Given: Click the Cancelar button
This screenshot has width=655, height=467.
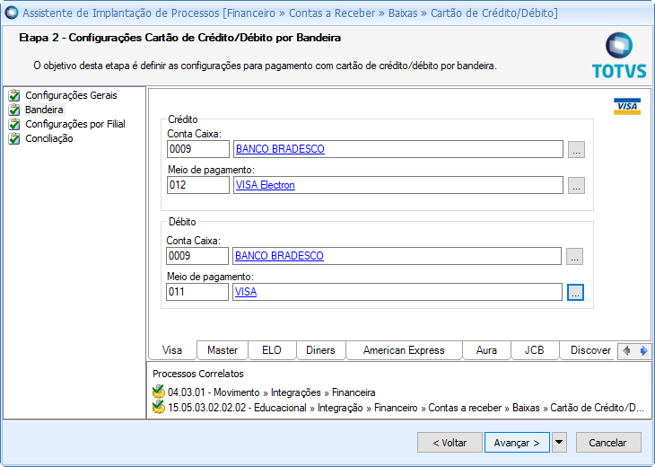Looking at the screenshot, I should click(607, 443).
